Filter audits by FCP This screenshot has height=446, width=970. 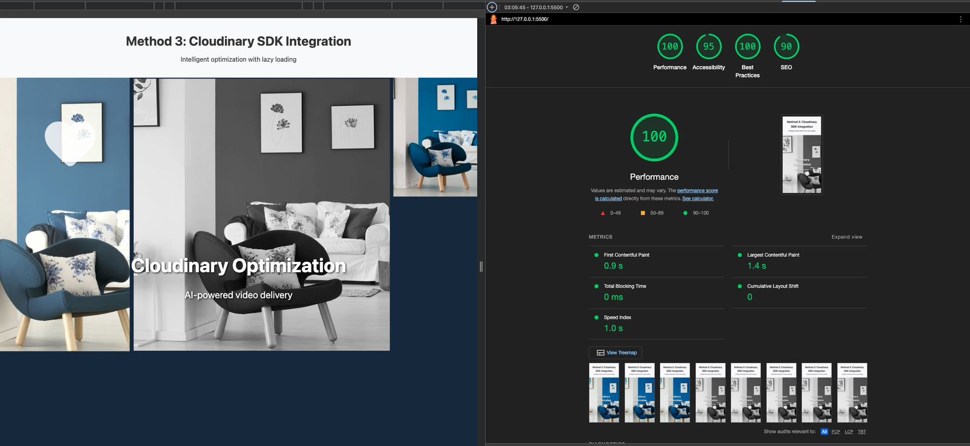[x=835, y=432]
